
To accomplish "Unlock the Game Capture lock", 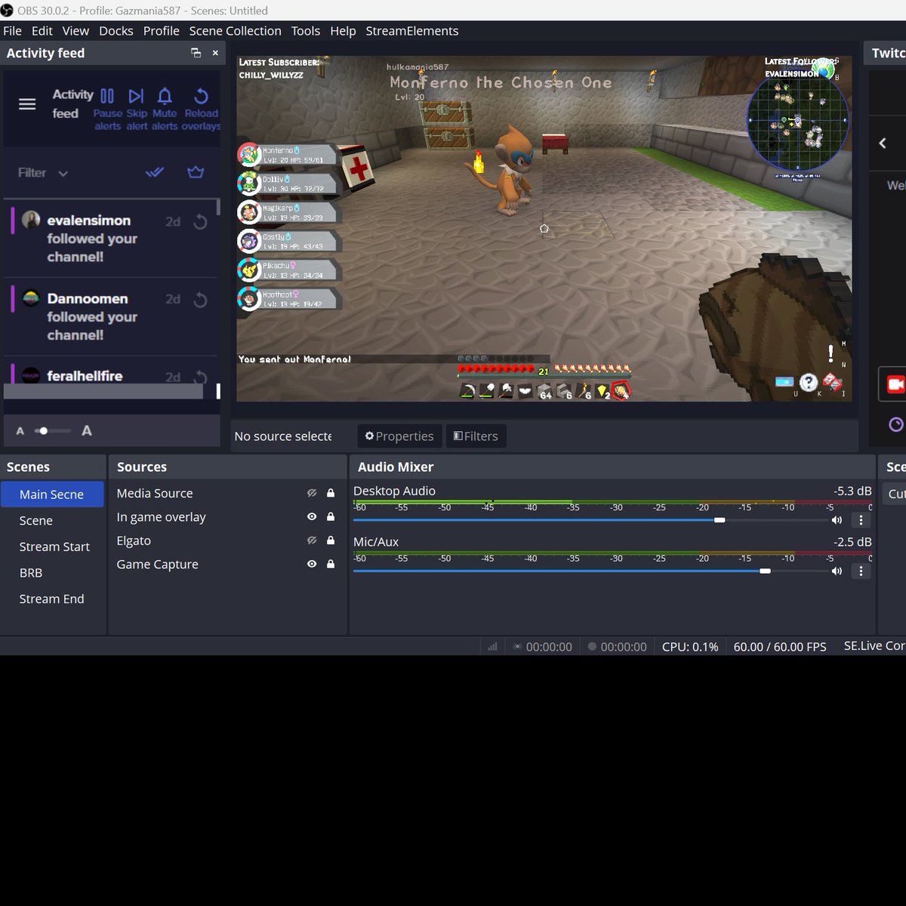I will [331, 564].
